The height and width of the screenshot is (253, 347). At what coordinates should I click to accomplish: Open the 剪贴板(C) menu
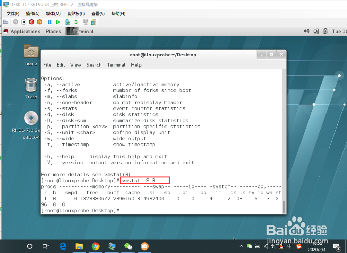[76, 14]
